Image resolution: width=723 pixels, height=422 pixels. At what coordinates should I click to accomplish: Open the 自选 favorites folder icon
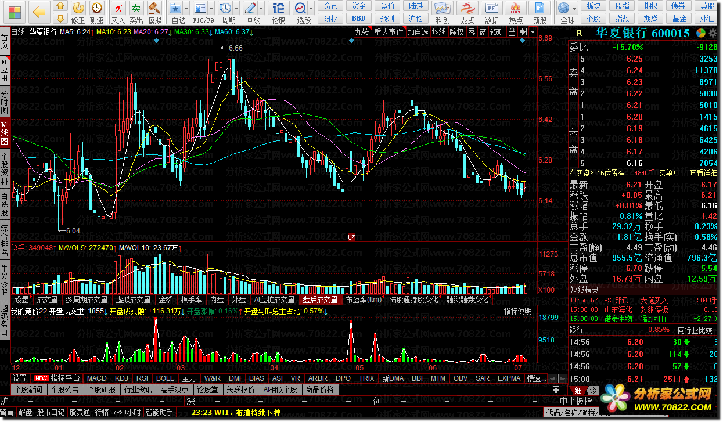coord(175,8)
